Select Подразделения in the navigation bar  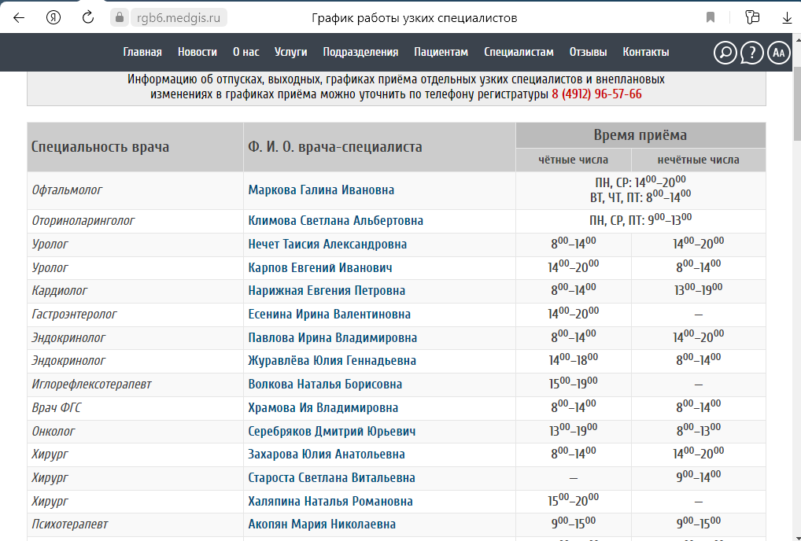pyautogui.click(x=360, y=53)
